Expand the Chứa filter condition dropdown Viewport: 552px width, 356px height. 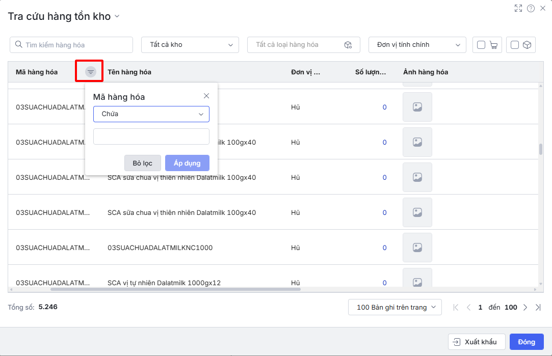pos(151,114)
